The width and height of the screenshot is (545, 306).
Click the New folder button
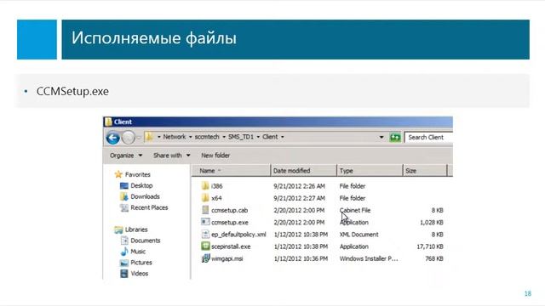click(x=215, y=156)
